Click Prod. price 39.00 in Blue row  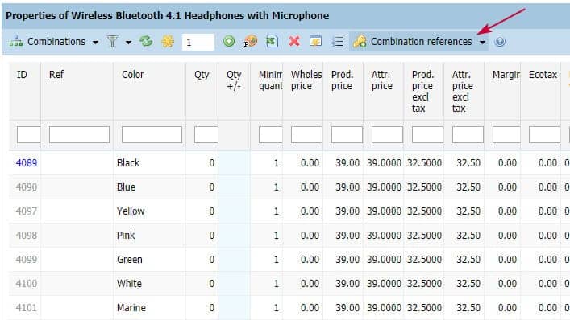[347, 187]
